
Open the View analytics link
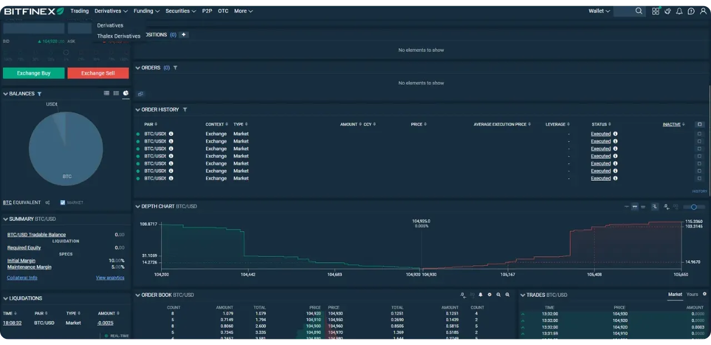(x=110, y=277)
